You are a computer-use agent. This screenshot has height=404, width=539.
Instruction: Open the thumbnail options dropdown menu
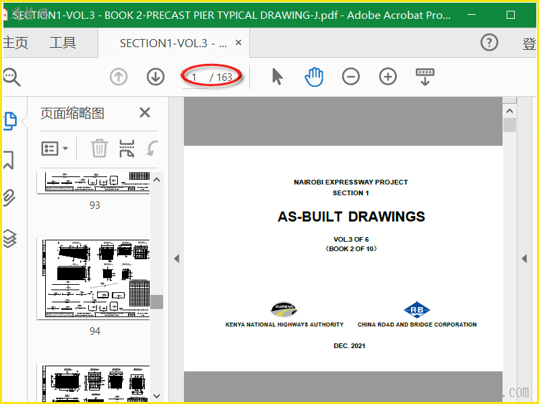point(55,149)
